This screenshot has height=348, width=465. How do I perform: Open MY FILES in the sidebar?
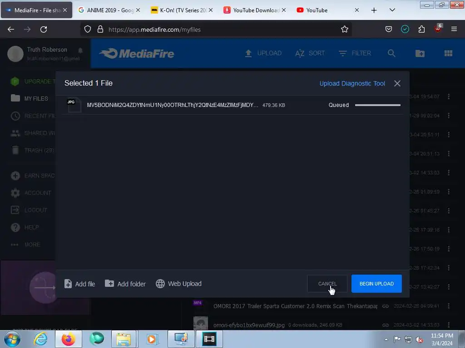click(x=30, y=98)
